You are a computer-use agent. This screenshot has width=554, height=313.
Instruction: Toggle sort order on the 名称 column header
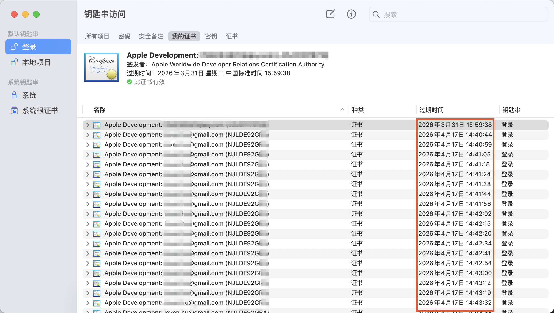(x=99, y=110)
